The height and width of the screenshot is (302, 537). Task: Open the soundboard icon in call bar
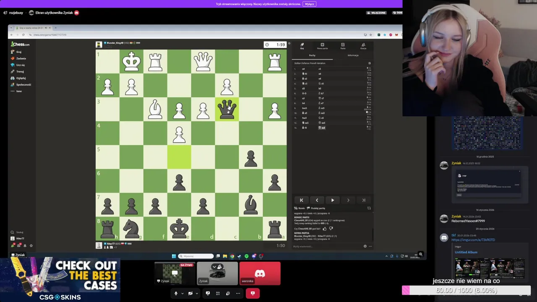(x=228, y=293)
